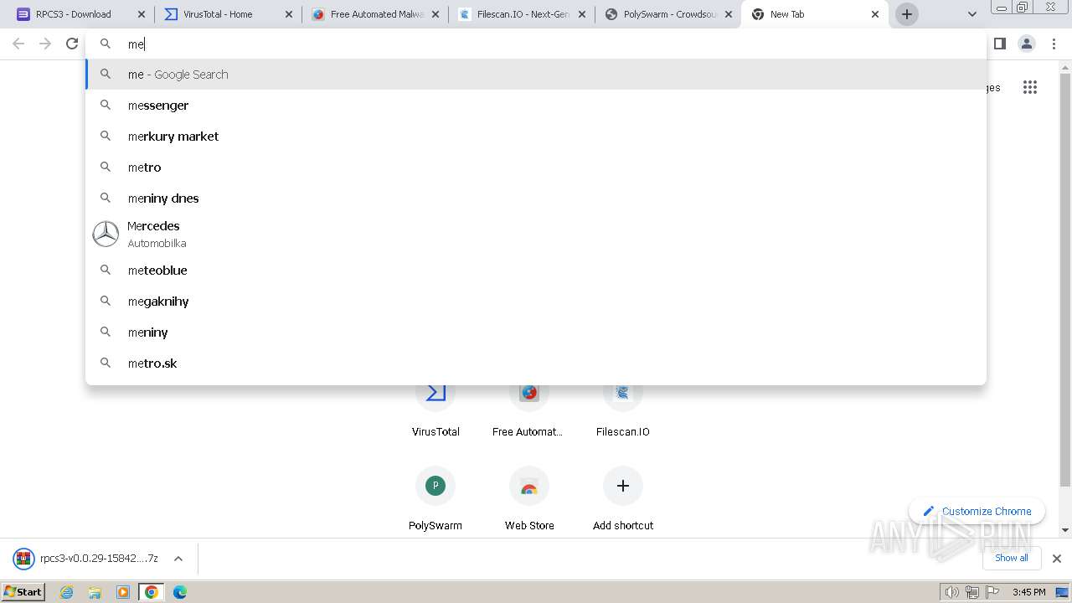Select the 'meniny' suggestion
The height and width of the screenshot is (603, 1072).
536,332
